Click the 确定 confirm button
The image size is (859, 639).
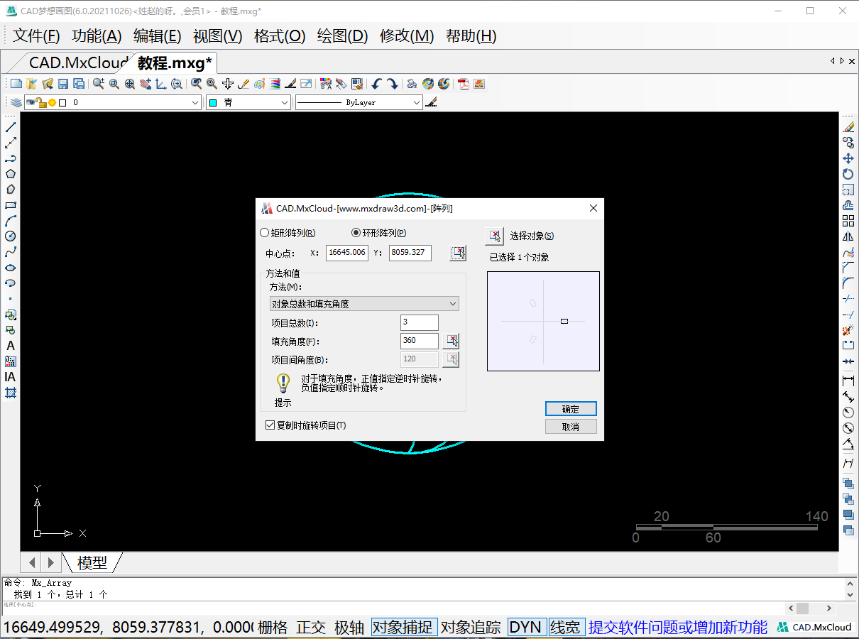coord(571,409)
